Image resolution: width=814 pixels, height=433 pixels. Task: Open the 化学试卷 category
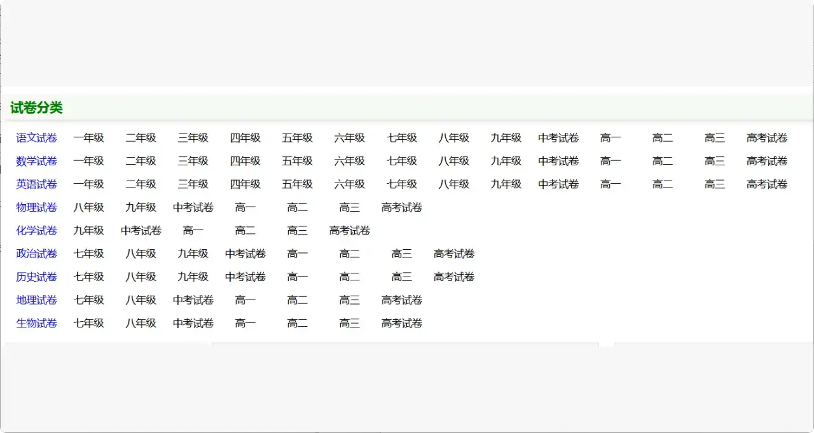pos(36,230)
